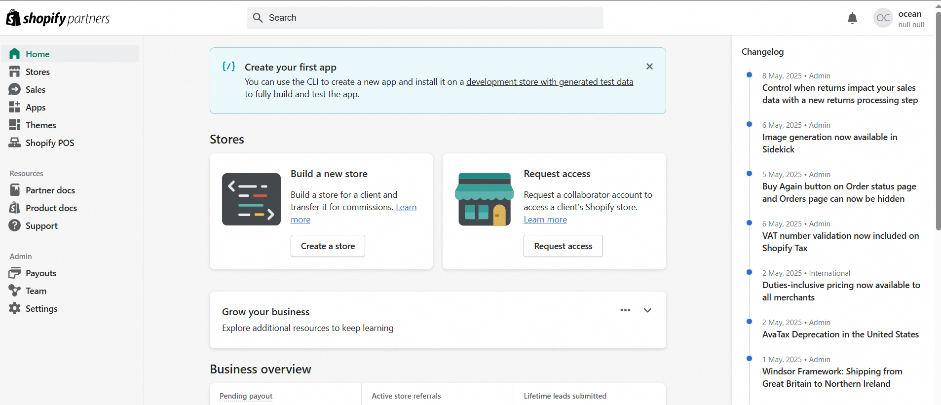Click the Themes layout icon
The image size is (941, 405).
click(x=15, y=125)
